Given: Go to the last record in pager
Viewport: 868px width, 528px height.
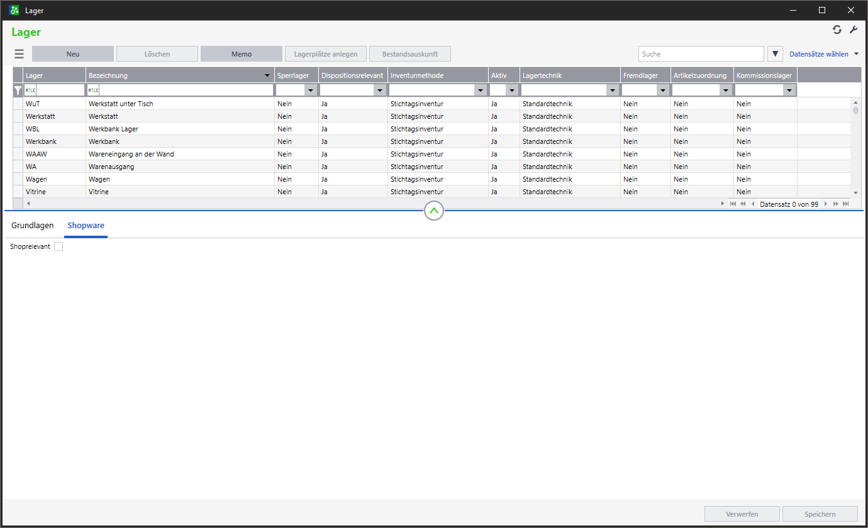Looking at the screenshot, I should (x=846, y=204).
